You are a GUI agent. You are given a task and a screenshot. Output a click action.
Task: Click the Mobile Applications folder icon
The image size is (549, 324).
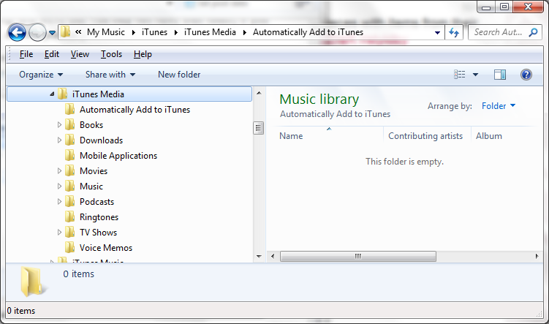pos(69,155)
